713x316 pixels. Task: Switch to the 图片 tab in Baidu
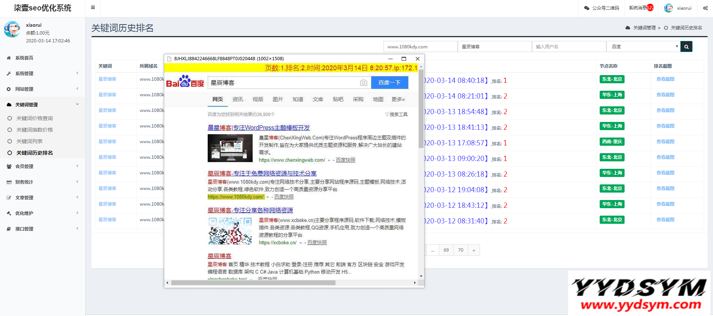278,99
